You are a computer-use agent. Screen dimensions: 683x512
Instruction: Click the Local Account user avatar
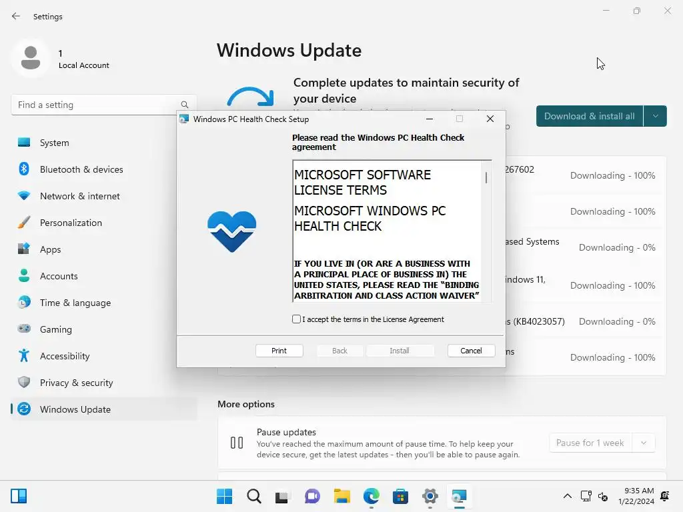coord(31,59)
